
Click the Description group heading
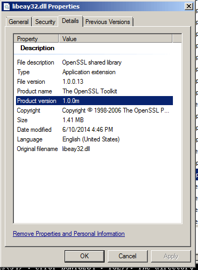click(37, 48)
